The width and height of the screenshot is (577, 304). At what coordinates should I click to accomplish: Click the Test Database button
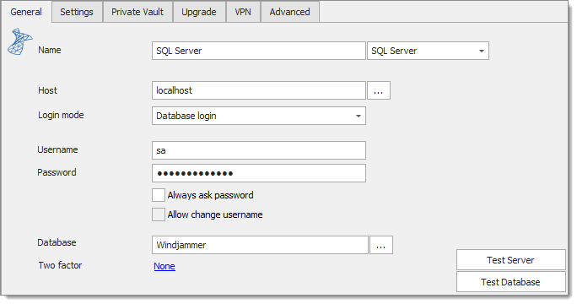coord(510,282)
